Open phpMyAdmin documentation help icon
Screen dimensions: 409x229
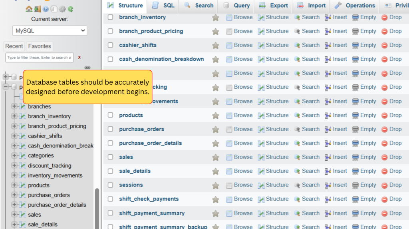click(x=46, y=9)
